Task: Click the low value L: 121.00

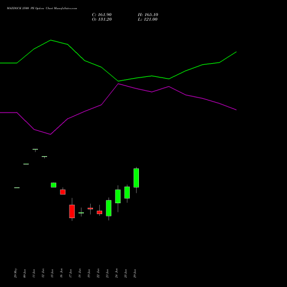Action: click(x=148, y=20)
